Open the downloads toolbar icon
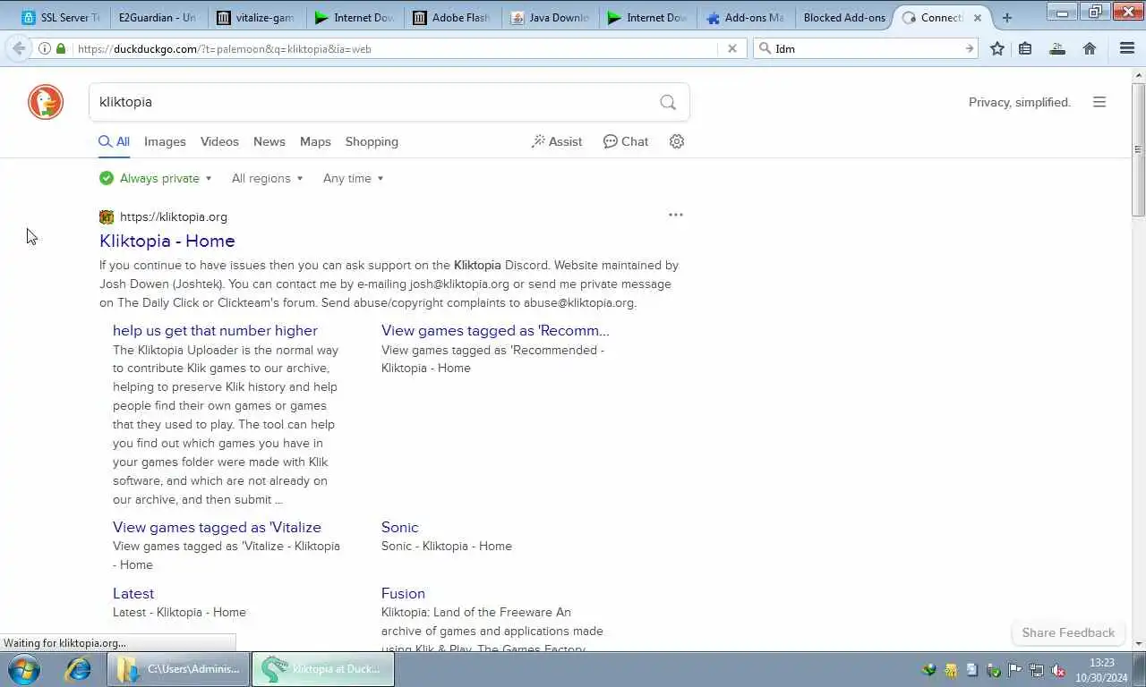The image size is (1146, 687). pyautogui.click(x=1057, y=48)
